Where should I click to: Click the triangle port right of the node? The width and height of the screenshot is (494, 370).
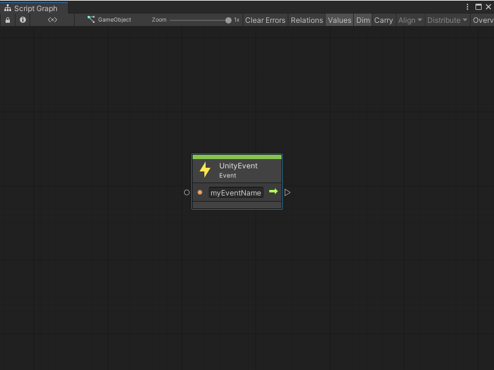coord(287,192)
